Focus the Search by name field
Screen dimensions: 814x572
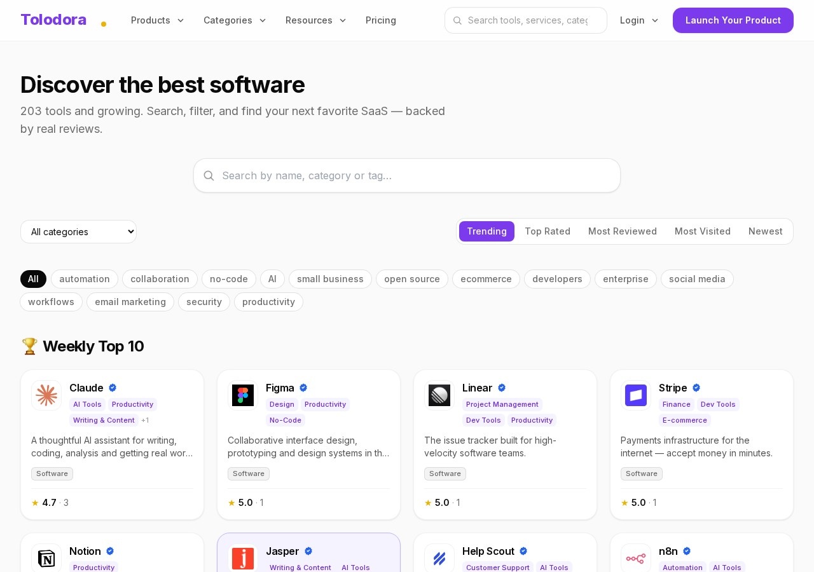[x=407, y=175]
